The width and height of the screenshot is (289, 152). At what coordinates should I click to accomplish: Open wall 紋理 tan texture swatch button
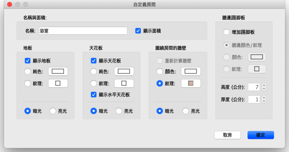[191, 83]
